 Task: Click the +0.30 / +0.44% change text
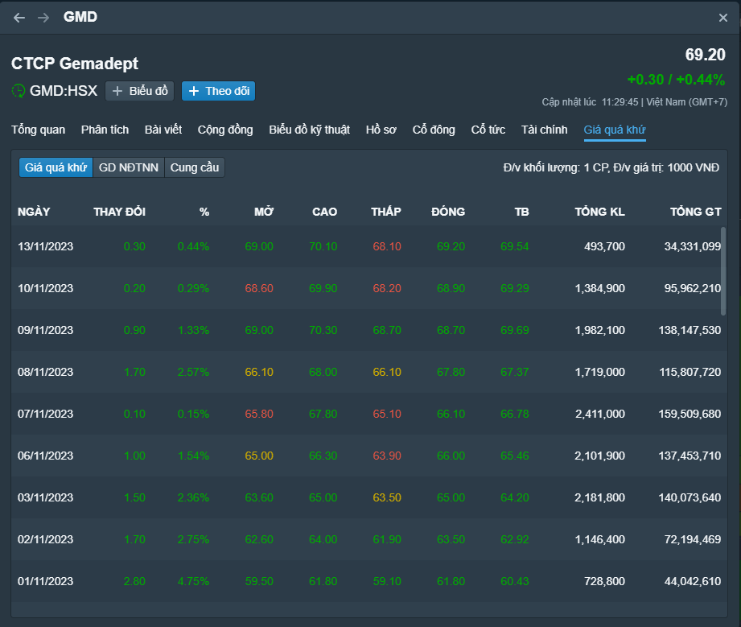pyautogui.click(x=676, y=80)
